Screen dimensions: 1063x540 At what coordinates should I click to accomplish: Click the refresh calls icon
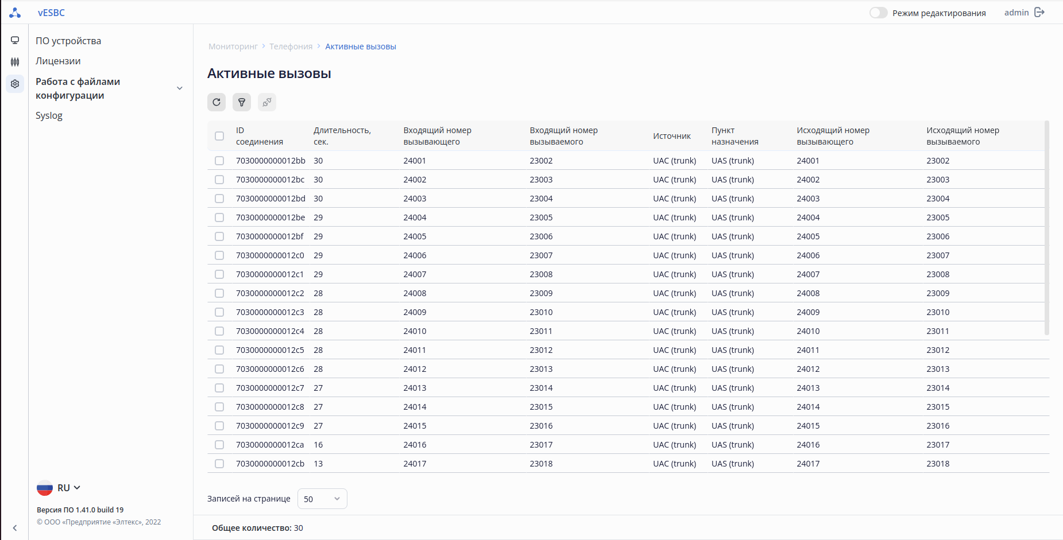pos(217,102)
